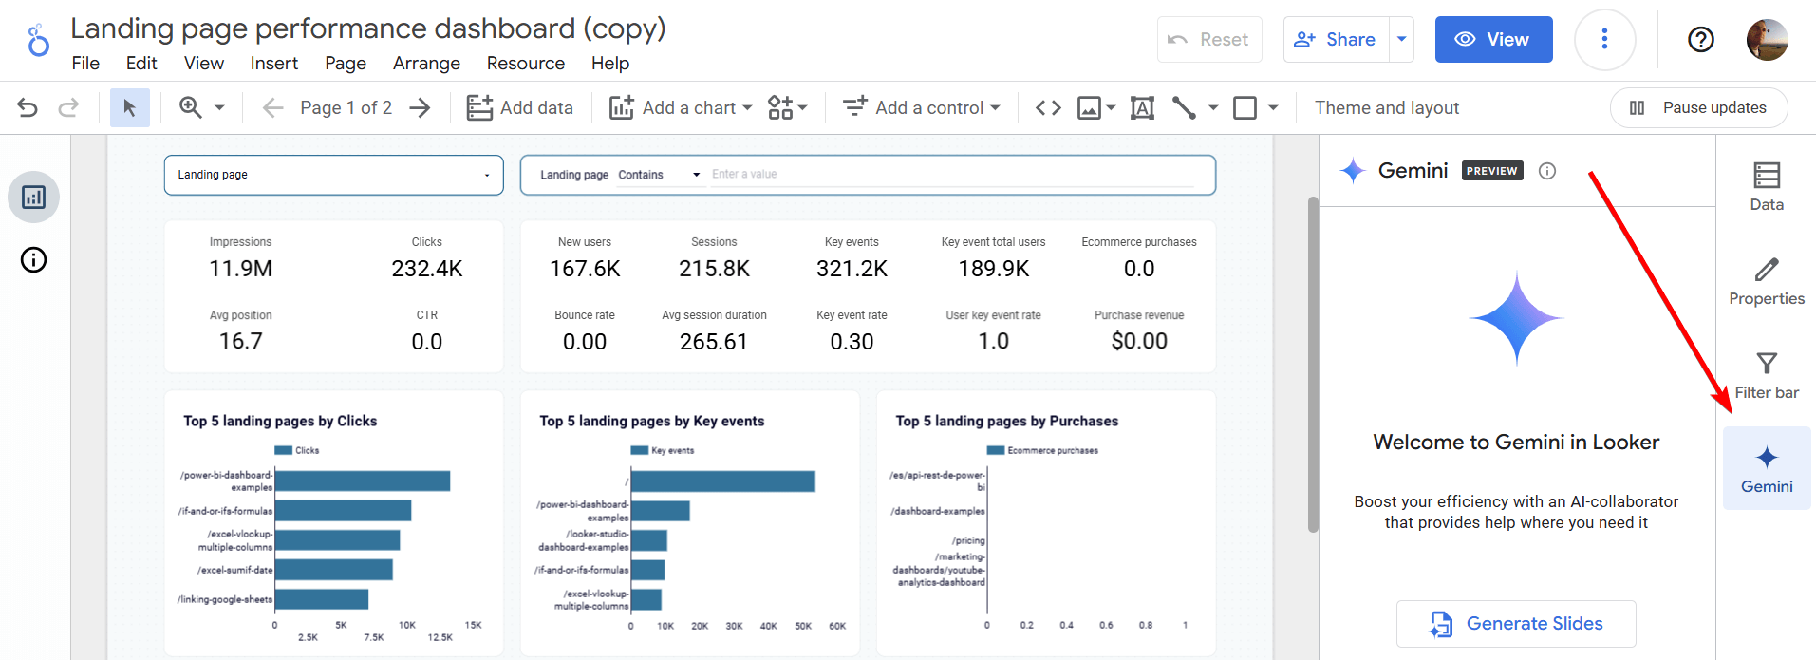
Task: Open the Resource menu
Action: [526, 63]
